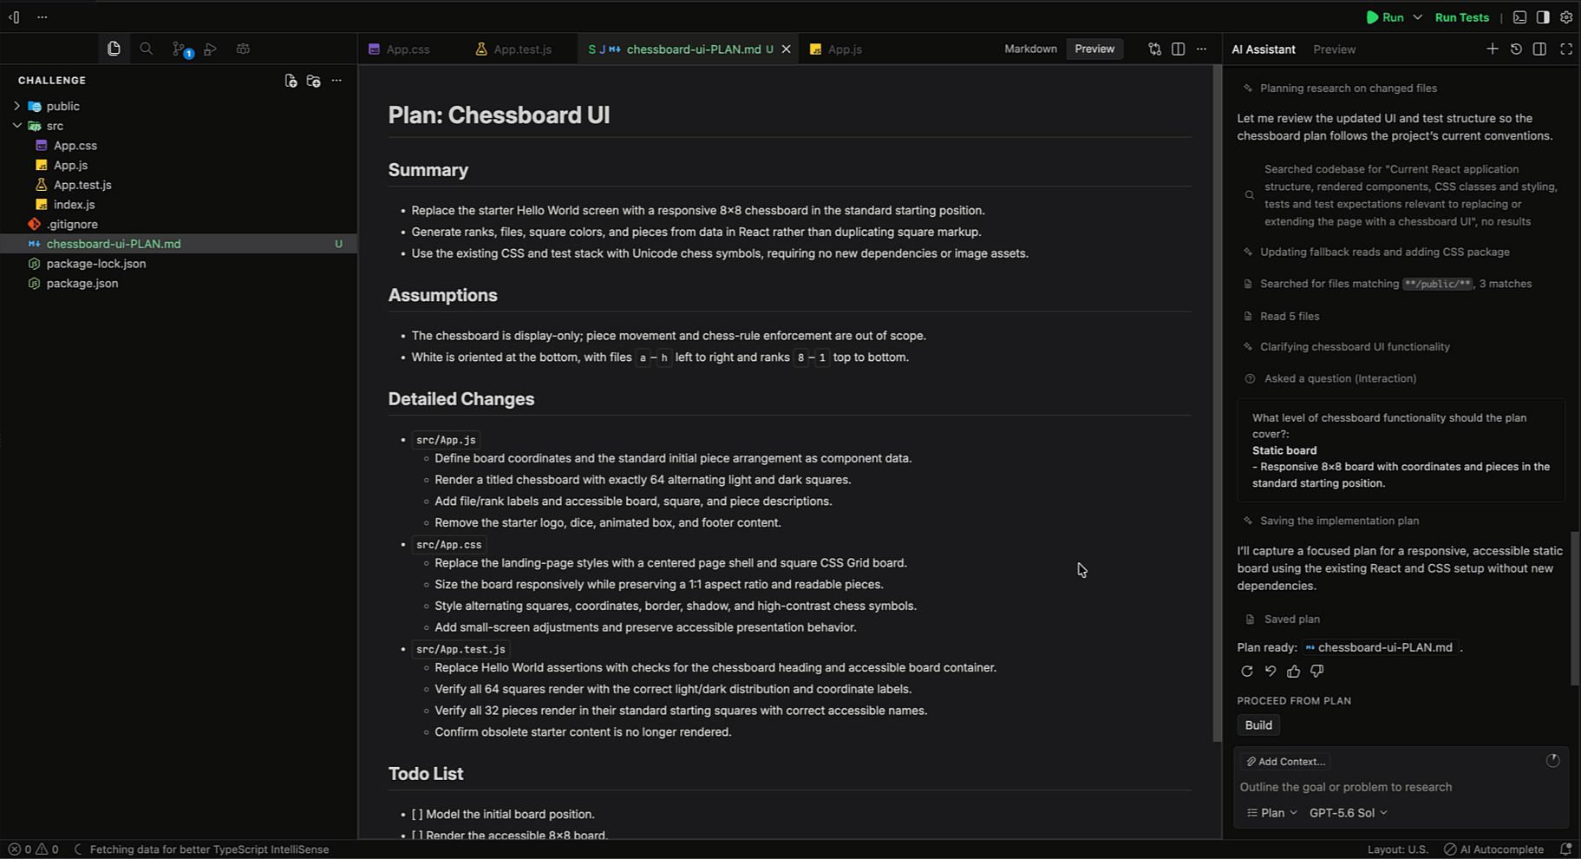The height and width of the screenshot is (859, 1581).
Task: Open the GPT-5.6 Sol model dropdown
Action: point(1349,813)
